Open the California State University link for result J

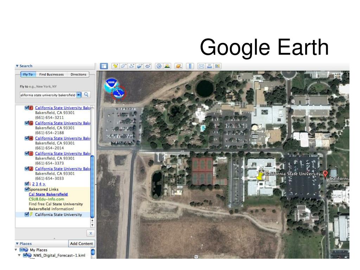63,169
